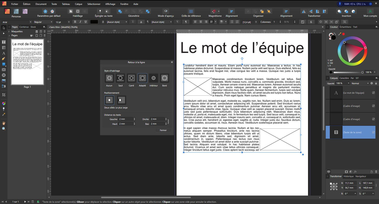
Task: Open the Magnétisme snapping magnet icon
Action: pyautogui.click(x=213, y=11)
